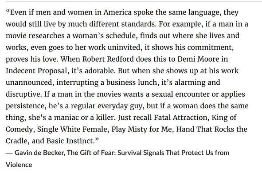The height and width of the screenshot is (173, 262).
Task: Click the title Hand That Rocks the
Action: 211,129
